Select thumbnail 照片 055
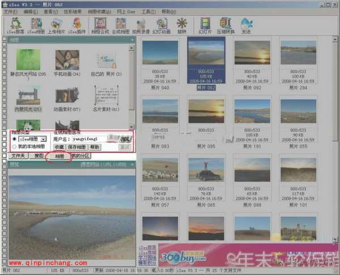 point(298,122)
